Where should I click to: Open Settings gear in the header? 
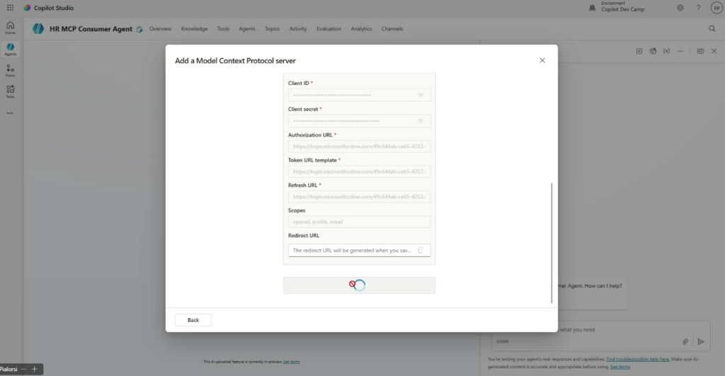tap(680, 8)
